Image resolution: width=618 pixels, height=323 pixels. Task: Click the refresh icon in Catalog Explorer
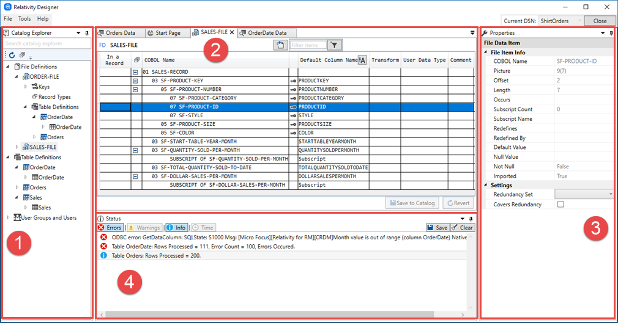[x=12, y=55]
